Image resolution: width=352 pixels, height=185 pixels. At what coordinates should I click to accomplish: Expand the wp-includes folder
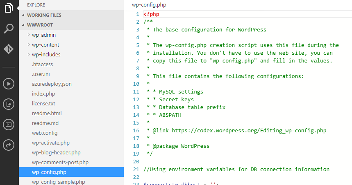[46, 54]
